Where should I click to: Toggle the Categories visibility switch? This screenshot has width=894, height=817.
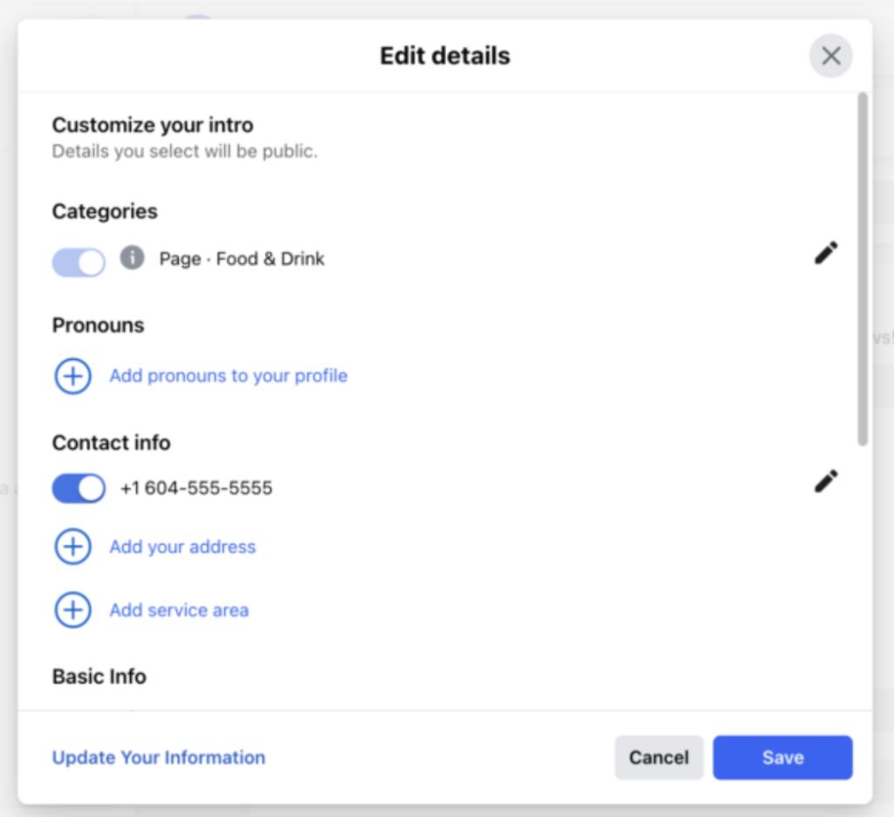[79, 262]
